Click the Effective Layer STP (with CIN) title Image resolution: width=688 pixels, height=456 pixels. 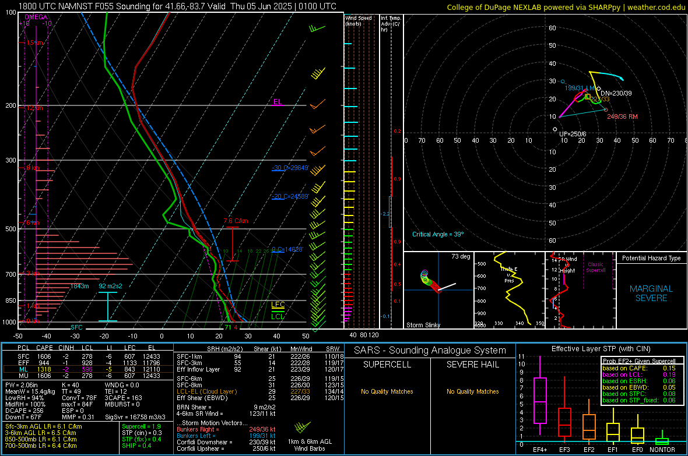coord(601,349)
